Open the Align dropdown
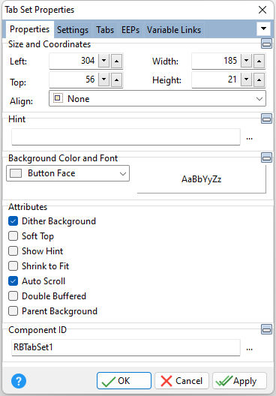 pyautogui.click(x=157, y=98)
